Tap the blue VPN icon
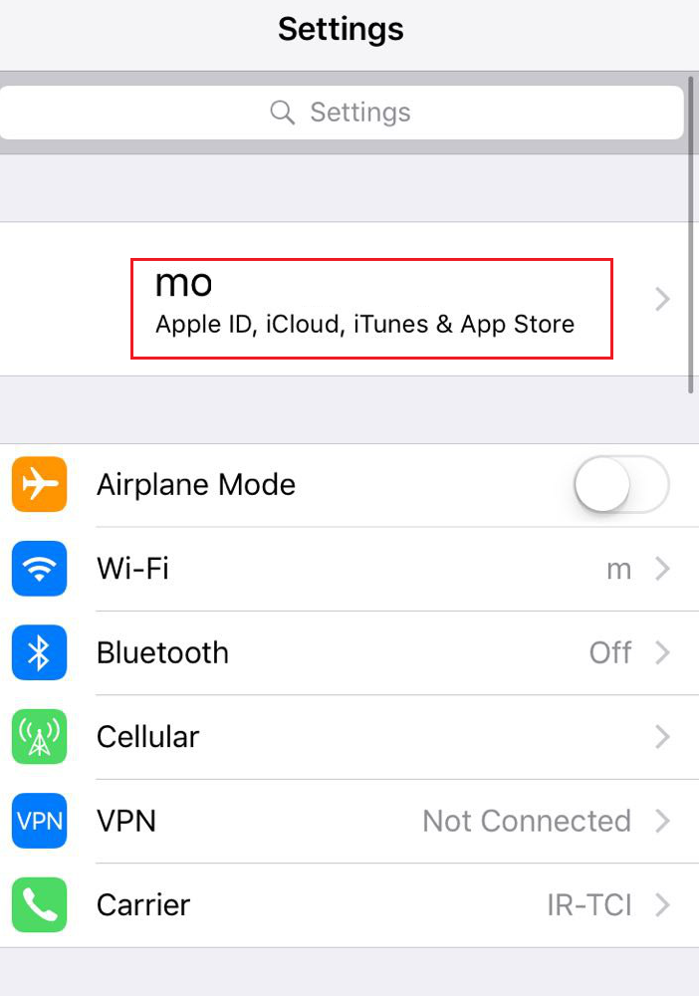 pyautogui.click(x=40, y=821)
